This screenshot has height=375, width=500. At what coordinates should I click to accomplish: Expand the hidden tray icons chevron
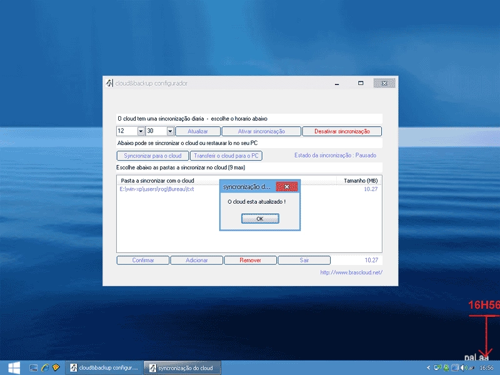coord(428,367)
